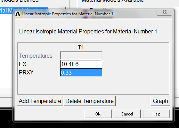The width and height of the screenshot is (179, 128).
Task: Open Help for linear isotropic properties
Action: (x=156, y=114)
